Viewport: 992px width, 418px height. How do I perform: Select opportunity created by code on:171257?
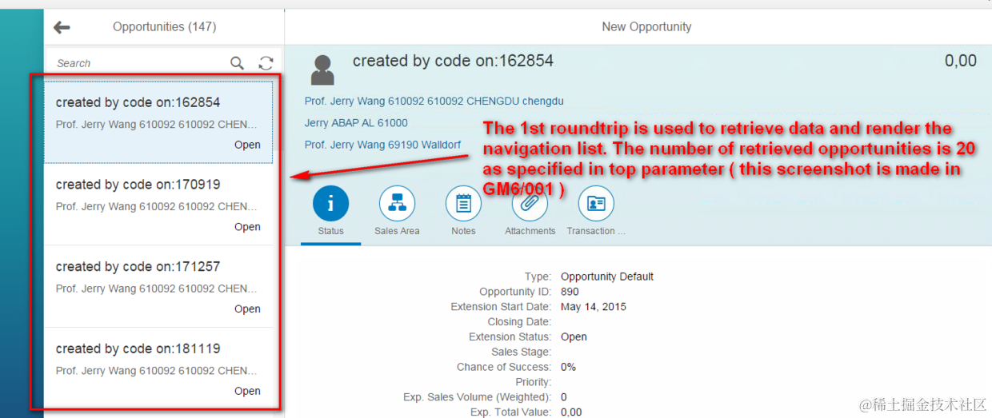(158, 286)
